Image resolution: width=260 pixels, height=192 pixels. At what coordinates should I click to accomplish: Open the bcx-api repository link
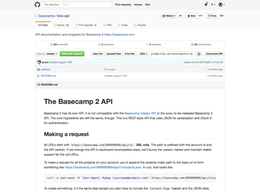(63, 16)
